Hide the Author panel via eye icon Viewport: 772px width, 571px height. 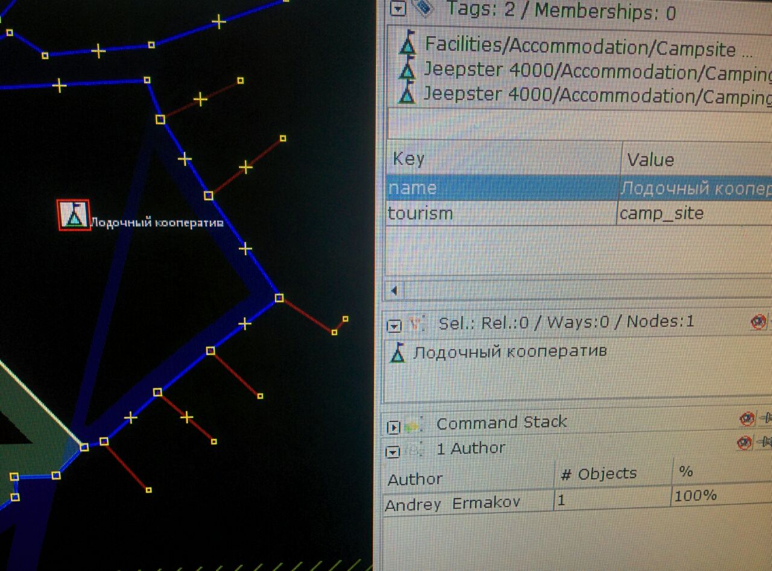click(745, 443)
